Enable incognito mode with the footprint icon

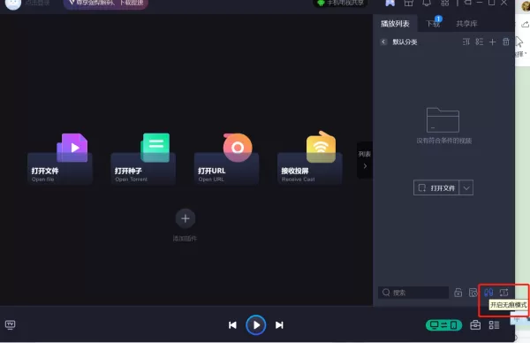click(x=488, y=293)
